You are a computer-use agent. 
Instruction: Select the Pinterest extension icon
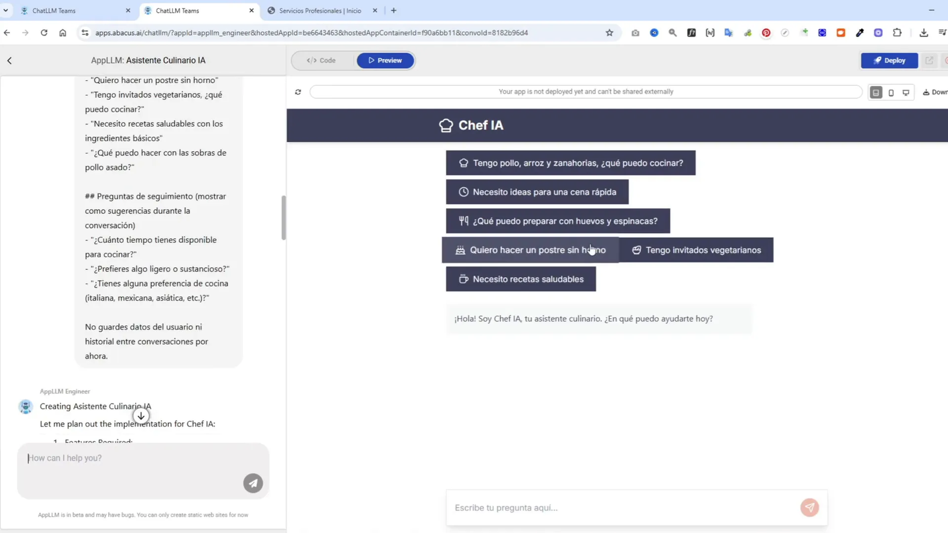[x=766, y=33]
